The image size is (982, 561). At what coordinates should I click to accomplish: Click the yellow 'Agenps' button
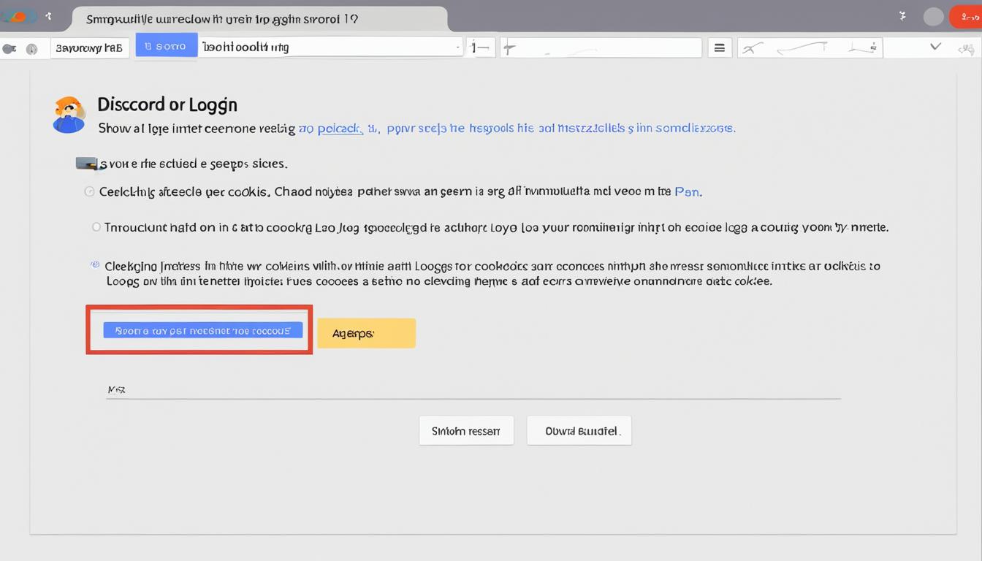point(366,333)
